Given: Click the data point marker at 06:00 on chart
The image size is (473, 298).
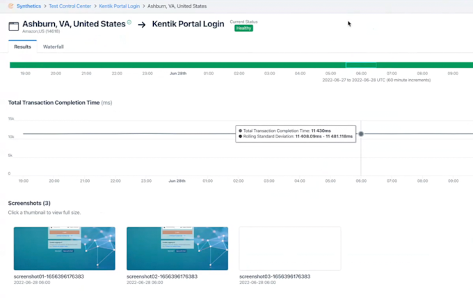Looking at the screenshot, I should click(361, 134).
